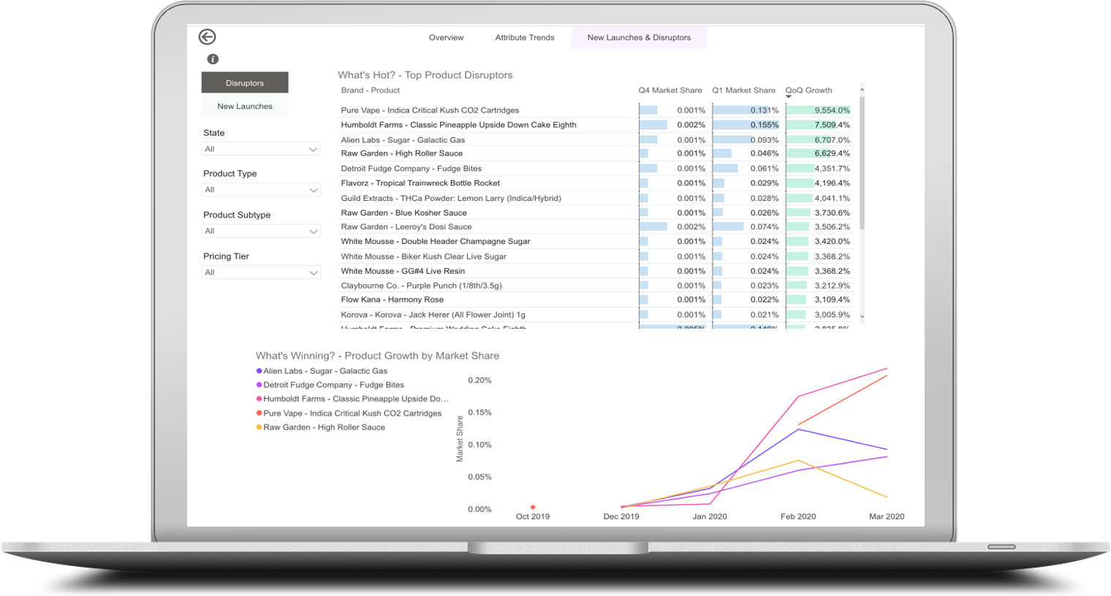Sort by Q1 Market Share header
Viewport: 1111px width, 596px height.
tap(744, 91)
